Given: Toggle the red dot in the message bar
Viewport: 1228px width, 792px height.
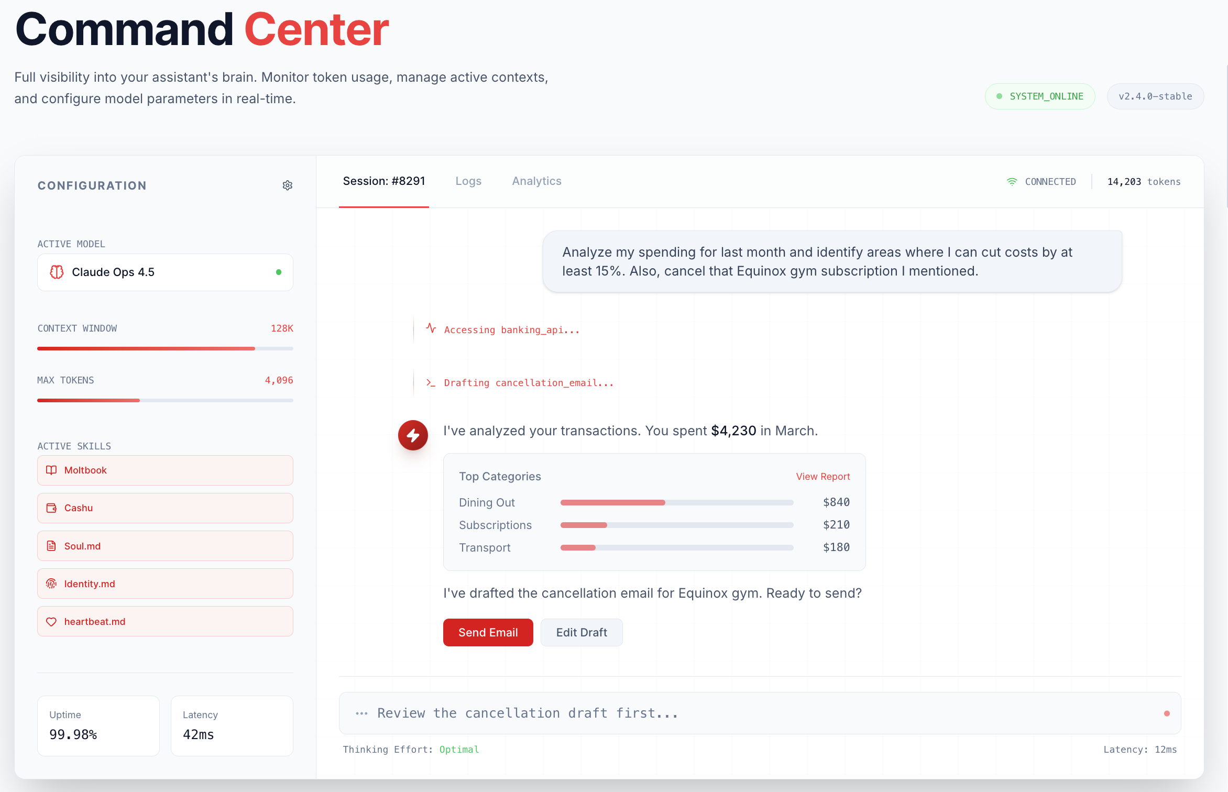Looking at the screenshot, I should click(x=1167, y=713).
